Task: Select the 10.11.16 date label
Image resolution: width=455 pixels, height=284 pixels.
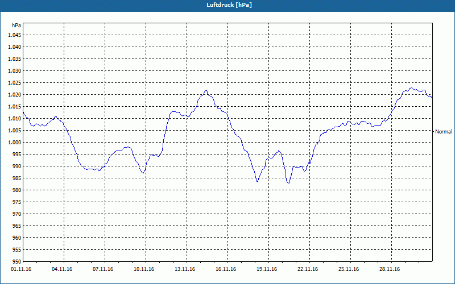Action: (144, 269)
